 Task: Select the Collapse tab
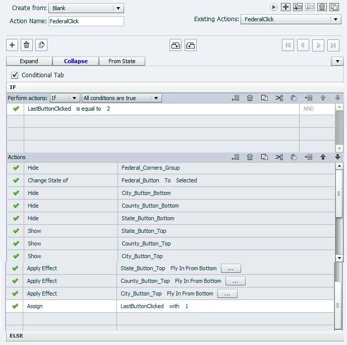click(x=76, y=61)
